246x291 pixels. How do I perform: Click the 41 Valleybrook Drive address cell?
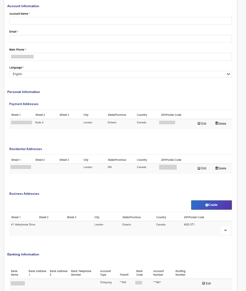pos(23,225)
